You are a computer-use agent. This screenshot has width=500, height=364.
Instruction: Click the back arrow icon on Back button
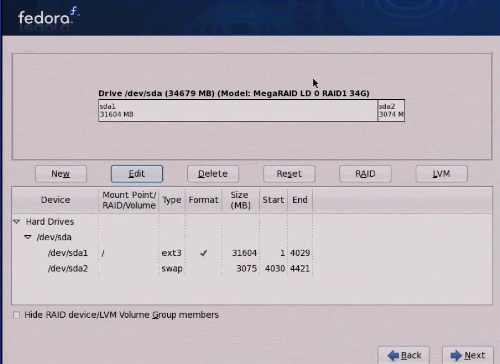click(x=394, y=355)
